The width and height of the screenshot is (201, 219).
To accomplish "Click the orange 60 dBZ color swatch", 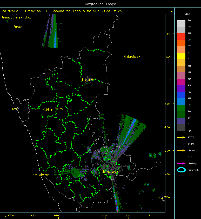I will coord(181,43).
